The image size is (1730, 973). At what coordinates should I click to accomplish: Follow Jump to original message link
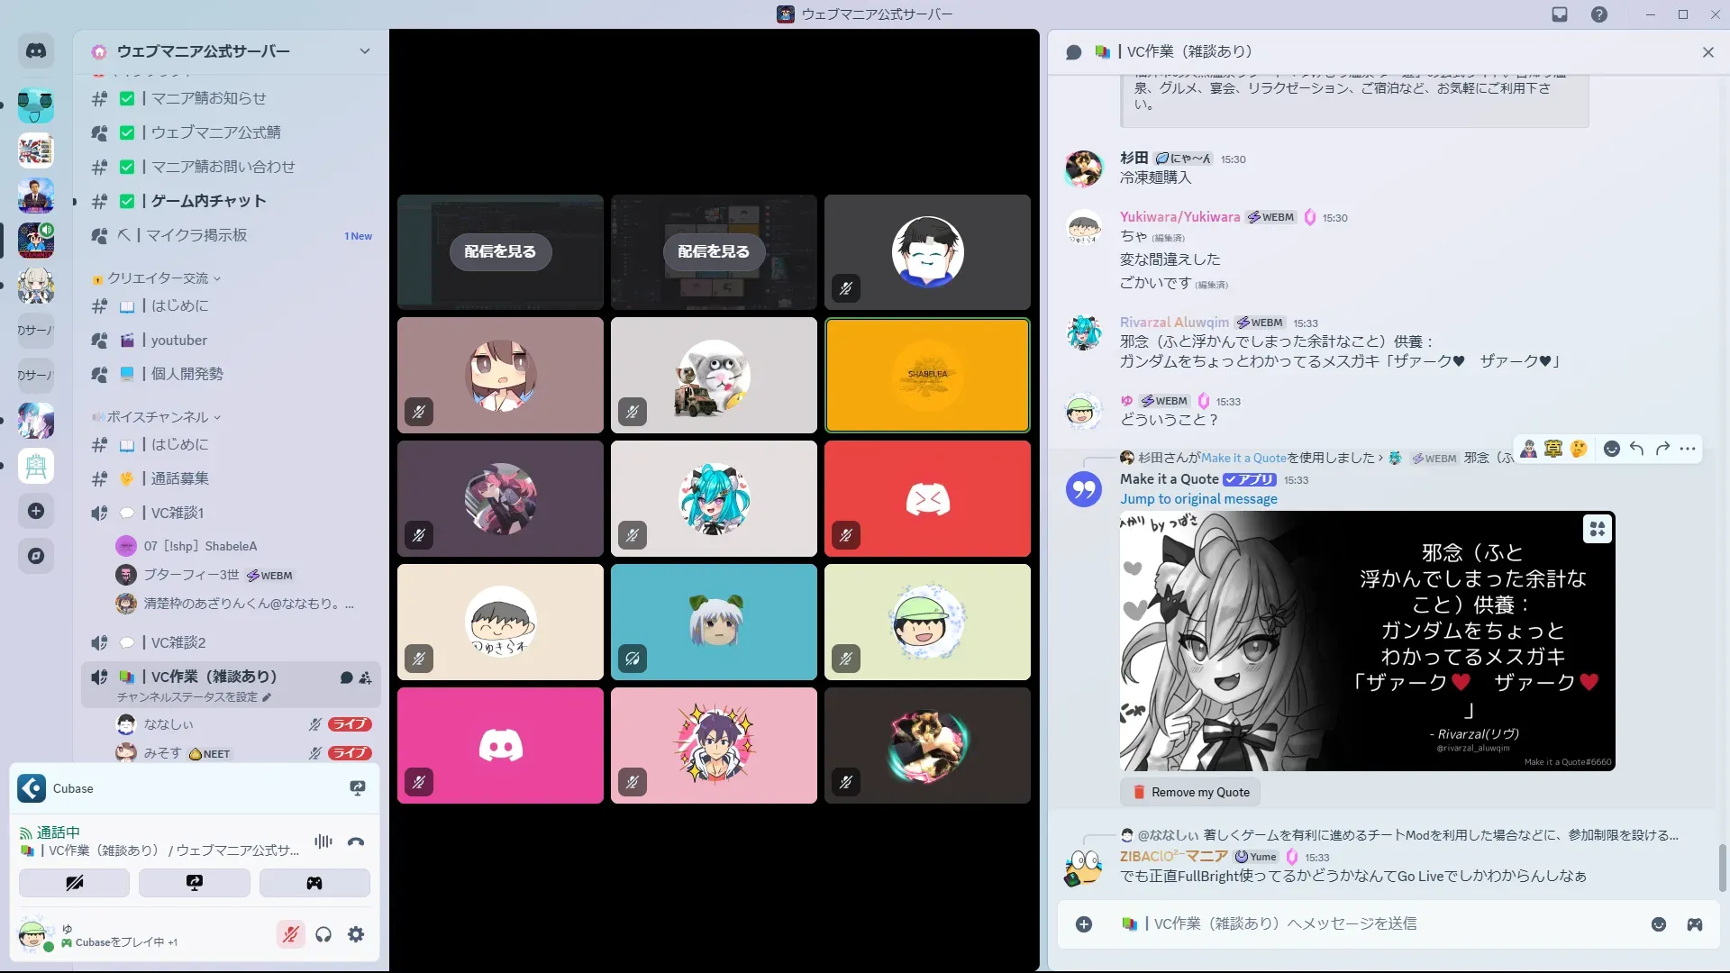click(x=1198, y=499)
